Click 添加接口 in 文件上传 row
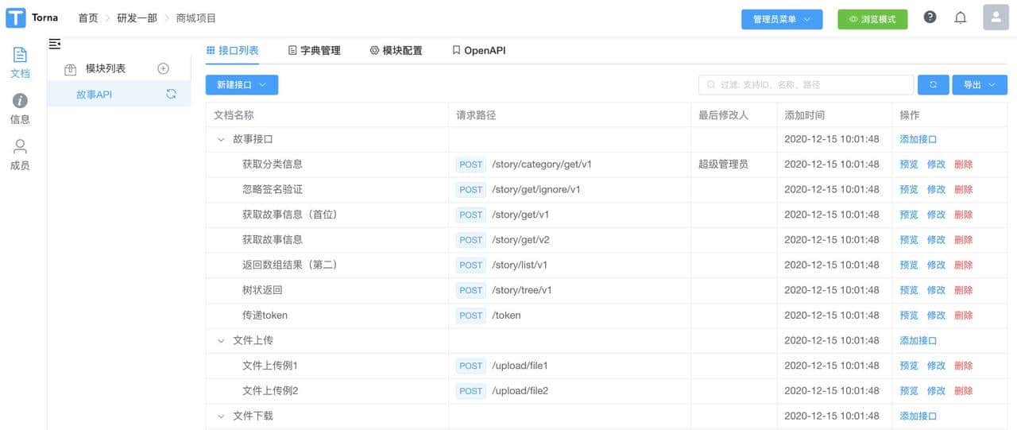 918,340
